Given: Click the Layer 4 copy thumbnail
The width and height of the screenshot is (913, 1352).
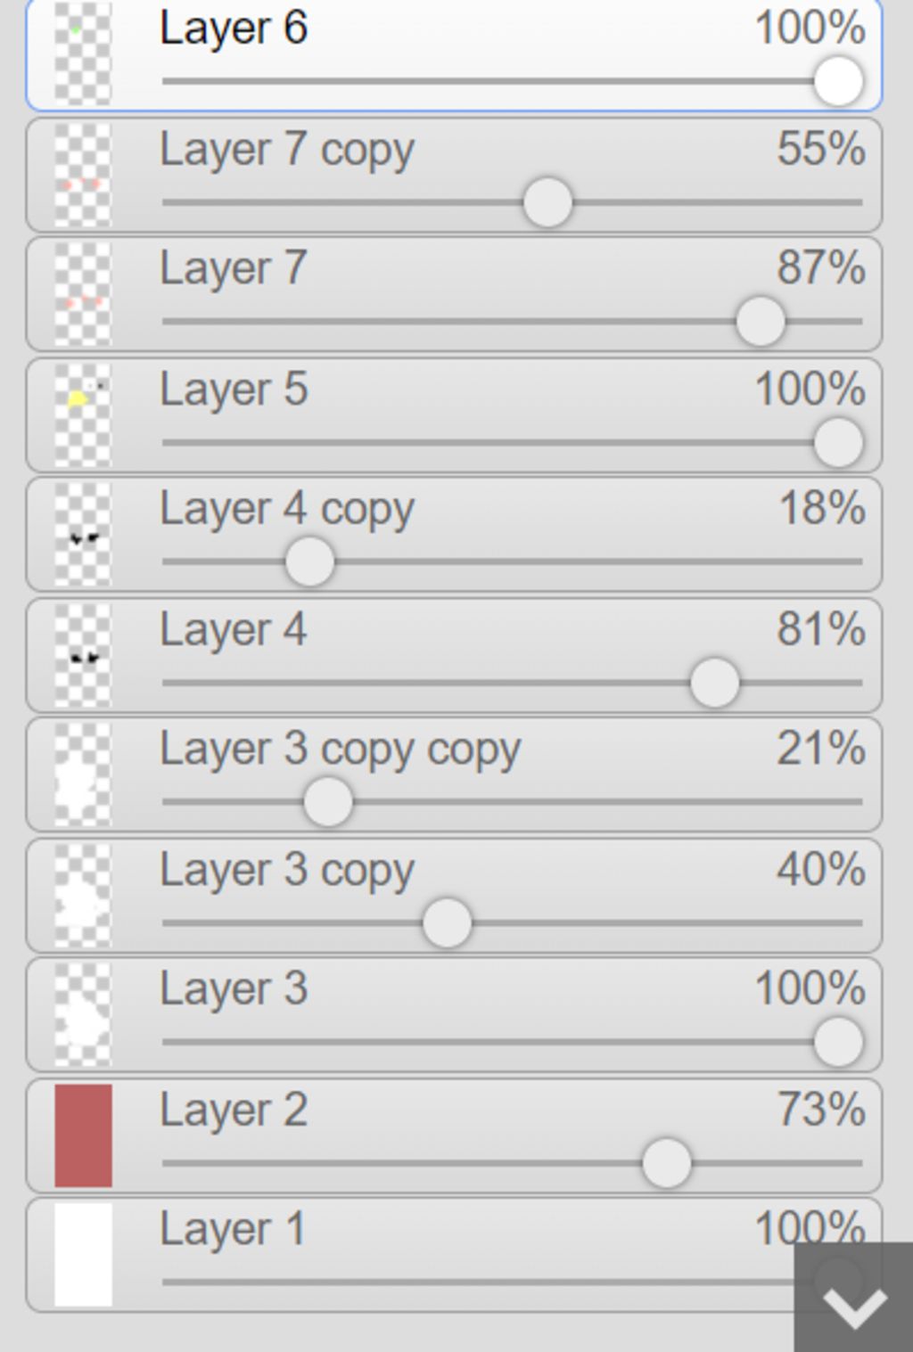Looking at the screenshot, I should (83, 534).
